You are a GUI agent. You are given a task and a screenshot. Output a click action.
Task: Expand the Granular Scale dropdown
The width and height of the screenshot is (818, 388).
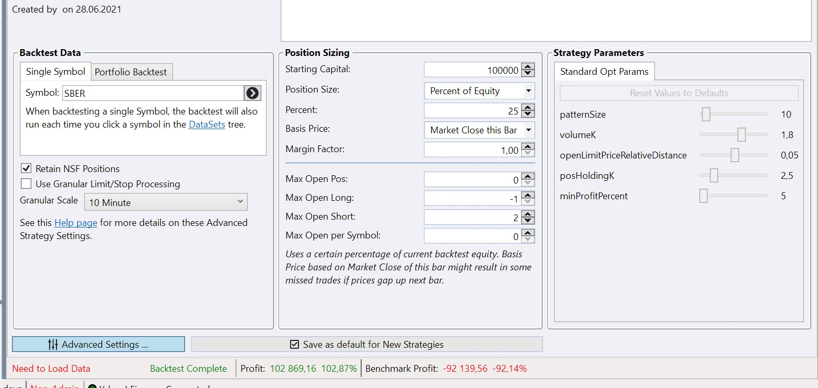click(240, 202)
